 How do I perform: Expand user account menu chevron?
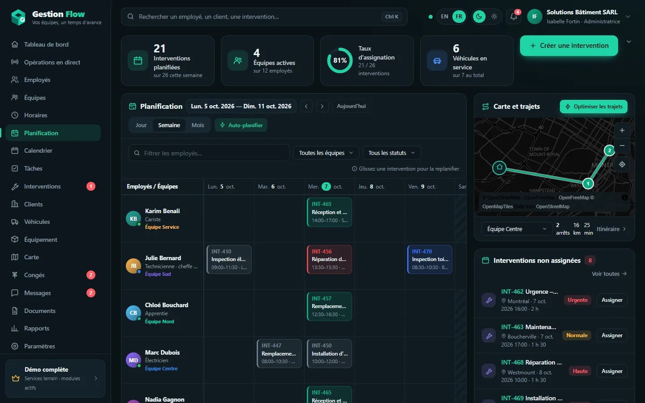[628, 17]
